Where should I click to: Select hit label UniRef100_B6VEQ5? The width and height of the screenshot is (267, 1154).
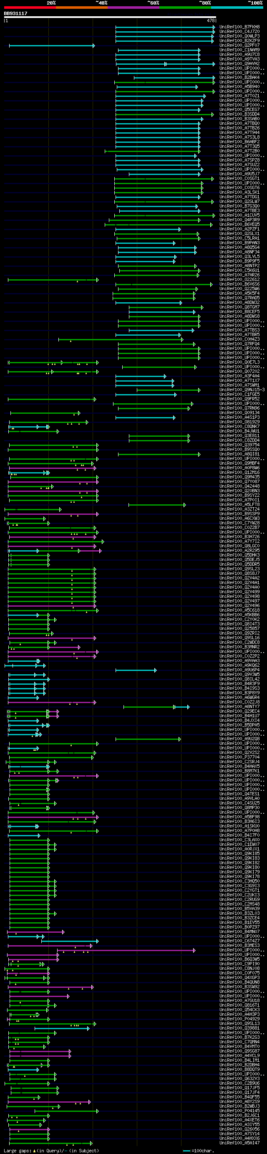coord(239,225)
